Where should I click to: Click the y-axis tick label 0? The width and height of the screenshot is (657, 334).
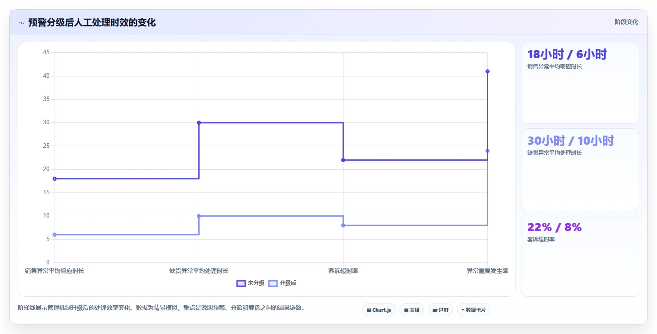[48, 263]
